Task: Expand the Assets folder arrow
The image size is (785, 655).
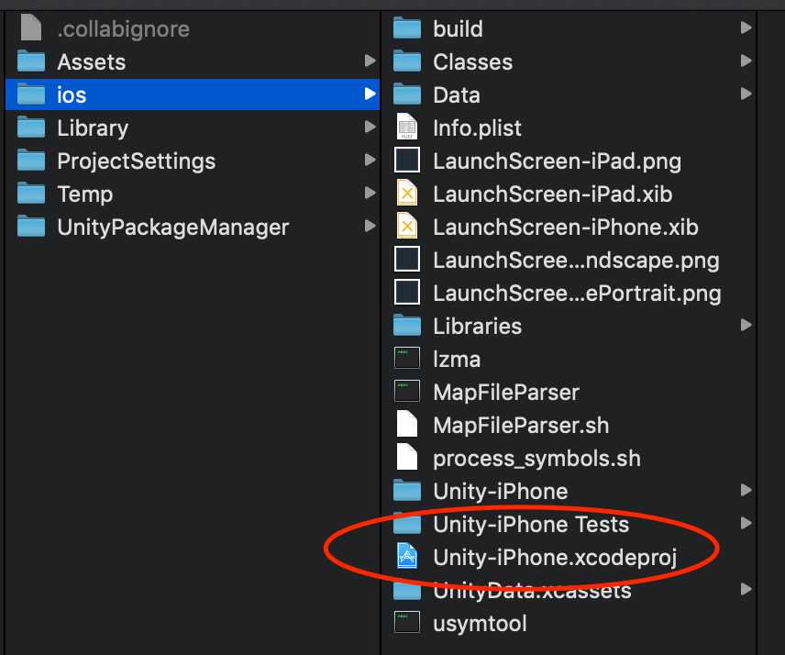Action: (x=370, y=61)
